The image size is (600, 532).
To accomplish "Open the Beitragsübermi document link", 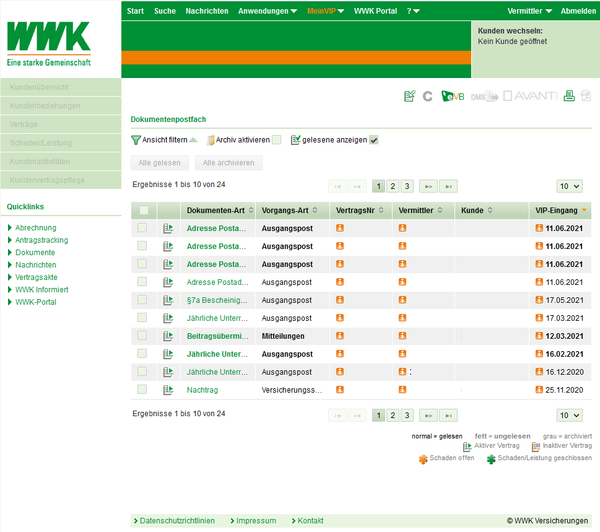I will 217,336.
